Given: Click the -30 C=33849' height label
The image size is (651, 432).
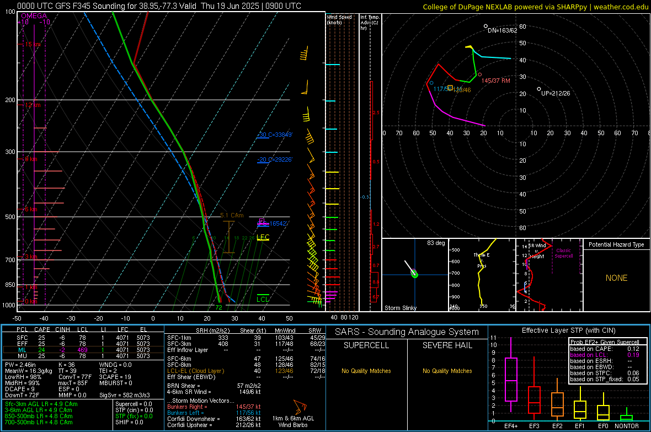Looking at the screenshot, I should pyautogui.click(x=275, y=135).
